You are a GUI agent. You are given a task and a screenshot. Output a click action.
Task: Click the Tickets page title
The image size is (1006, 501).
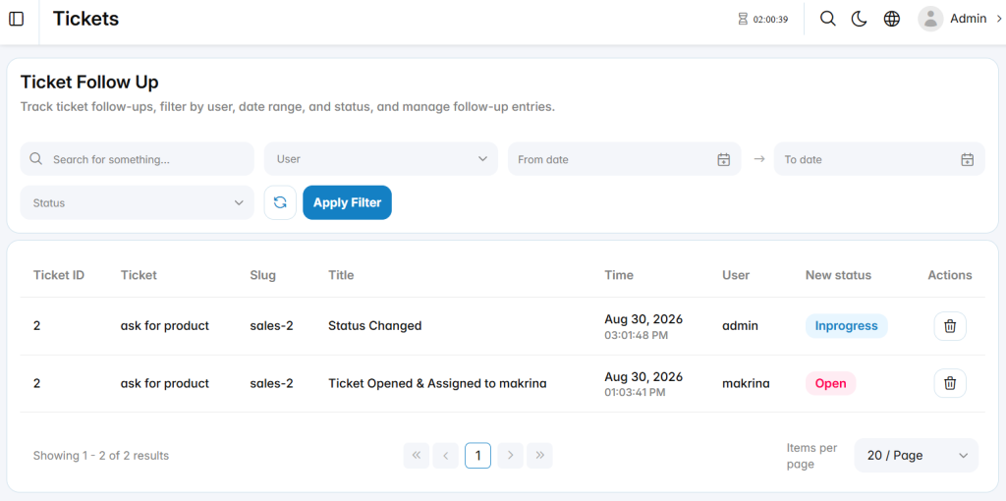(x=86, y=19)
